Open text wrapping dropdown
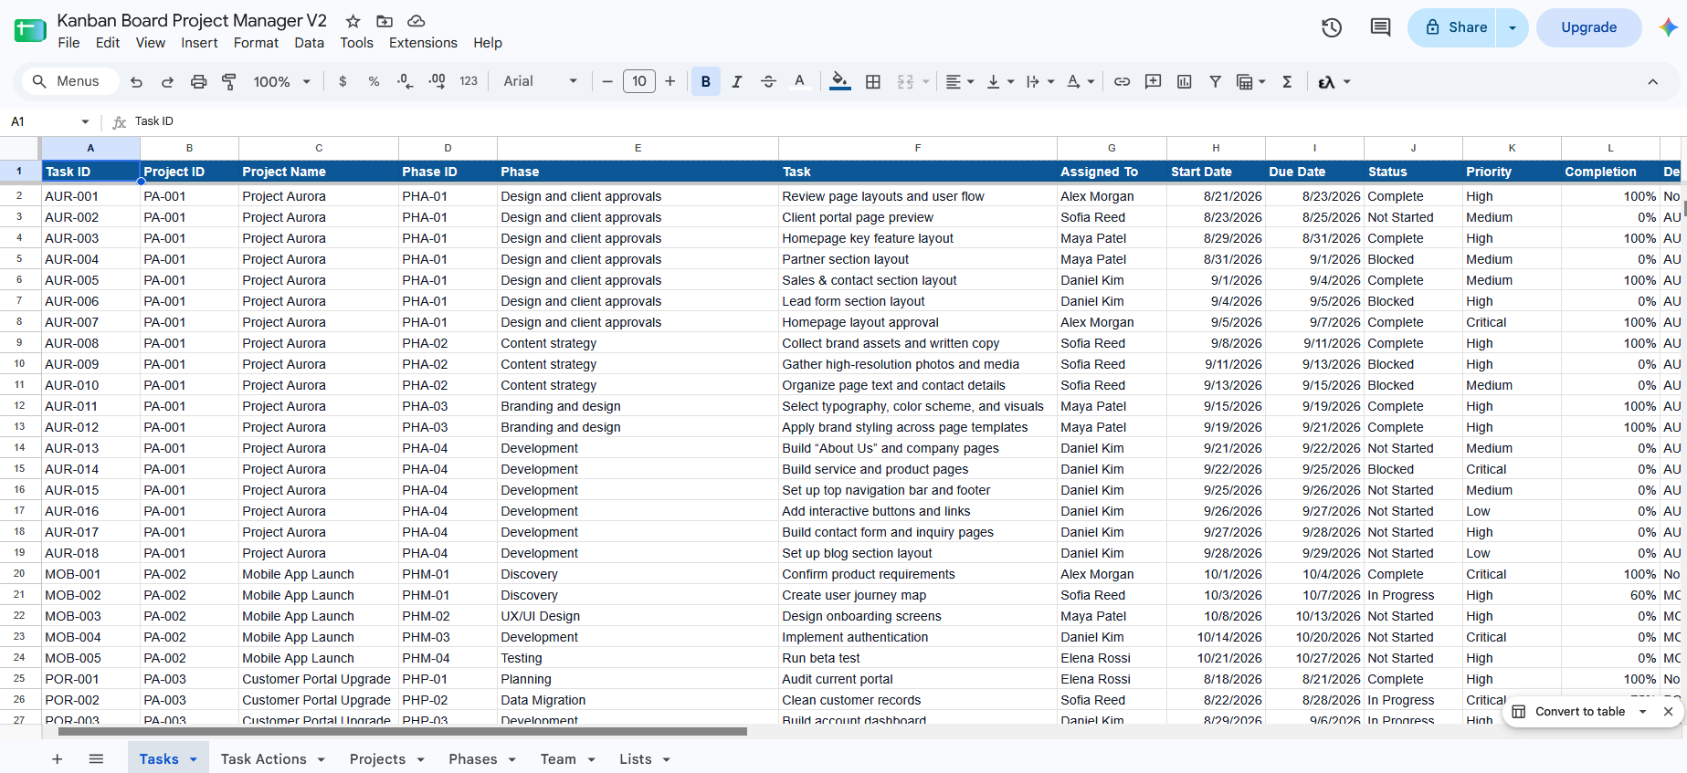This screenshot has height=773, width=1687. 1040,82
